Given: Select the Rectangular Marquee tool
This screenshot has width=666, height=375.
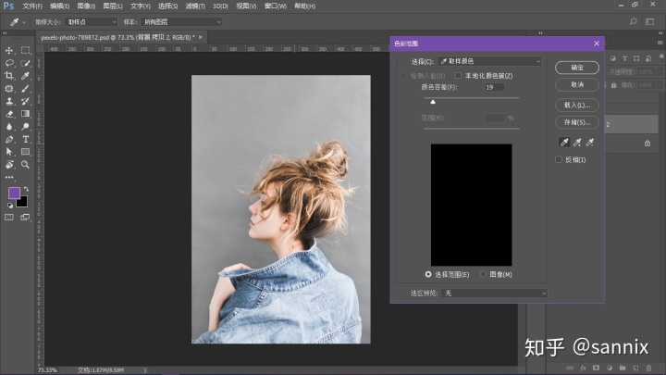Looking at the screenshot, I should point(26,50).
